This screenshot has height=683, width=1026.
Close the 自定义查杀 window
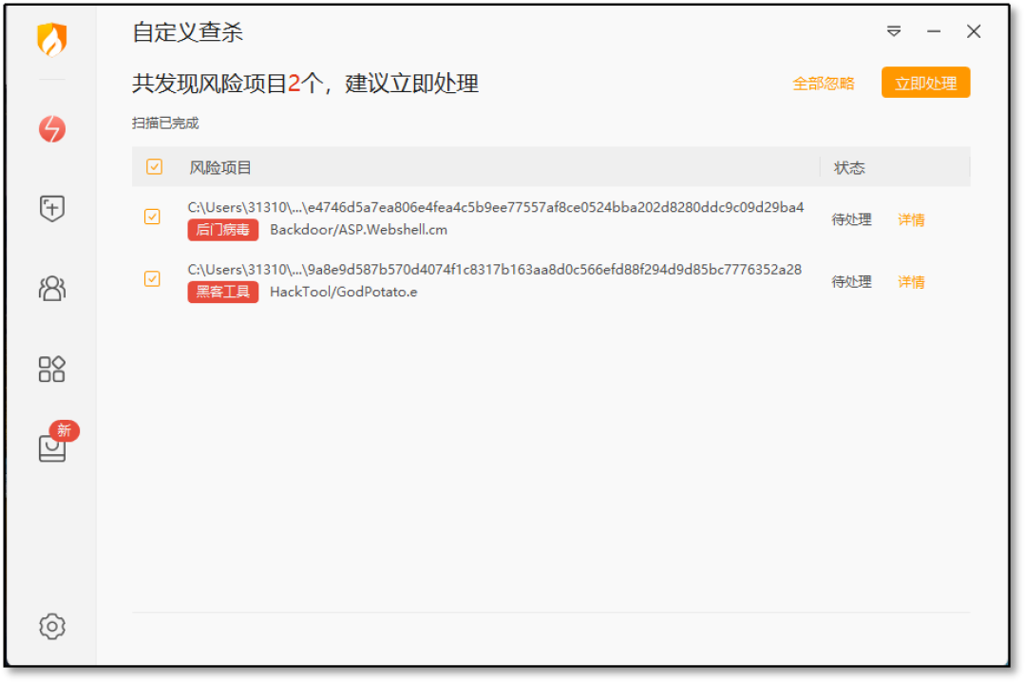[x=974, y=30]
